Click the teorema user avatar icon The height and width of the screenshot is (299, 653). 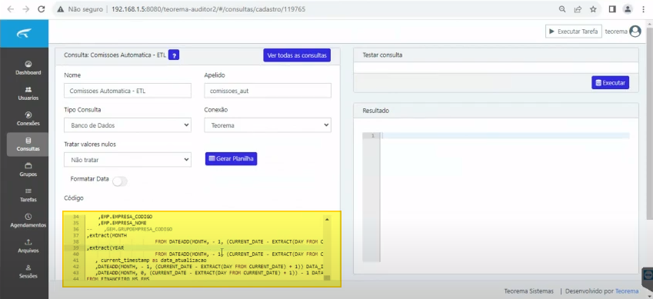(635, 32)
